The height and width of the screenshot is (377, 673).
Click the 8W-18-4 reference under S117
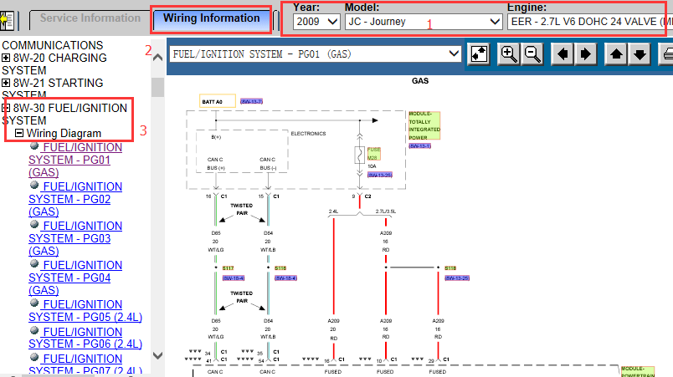click(x=234, y=278)
